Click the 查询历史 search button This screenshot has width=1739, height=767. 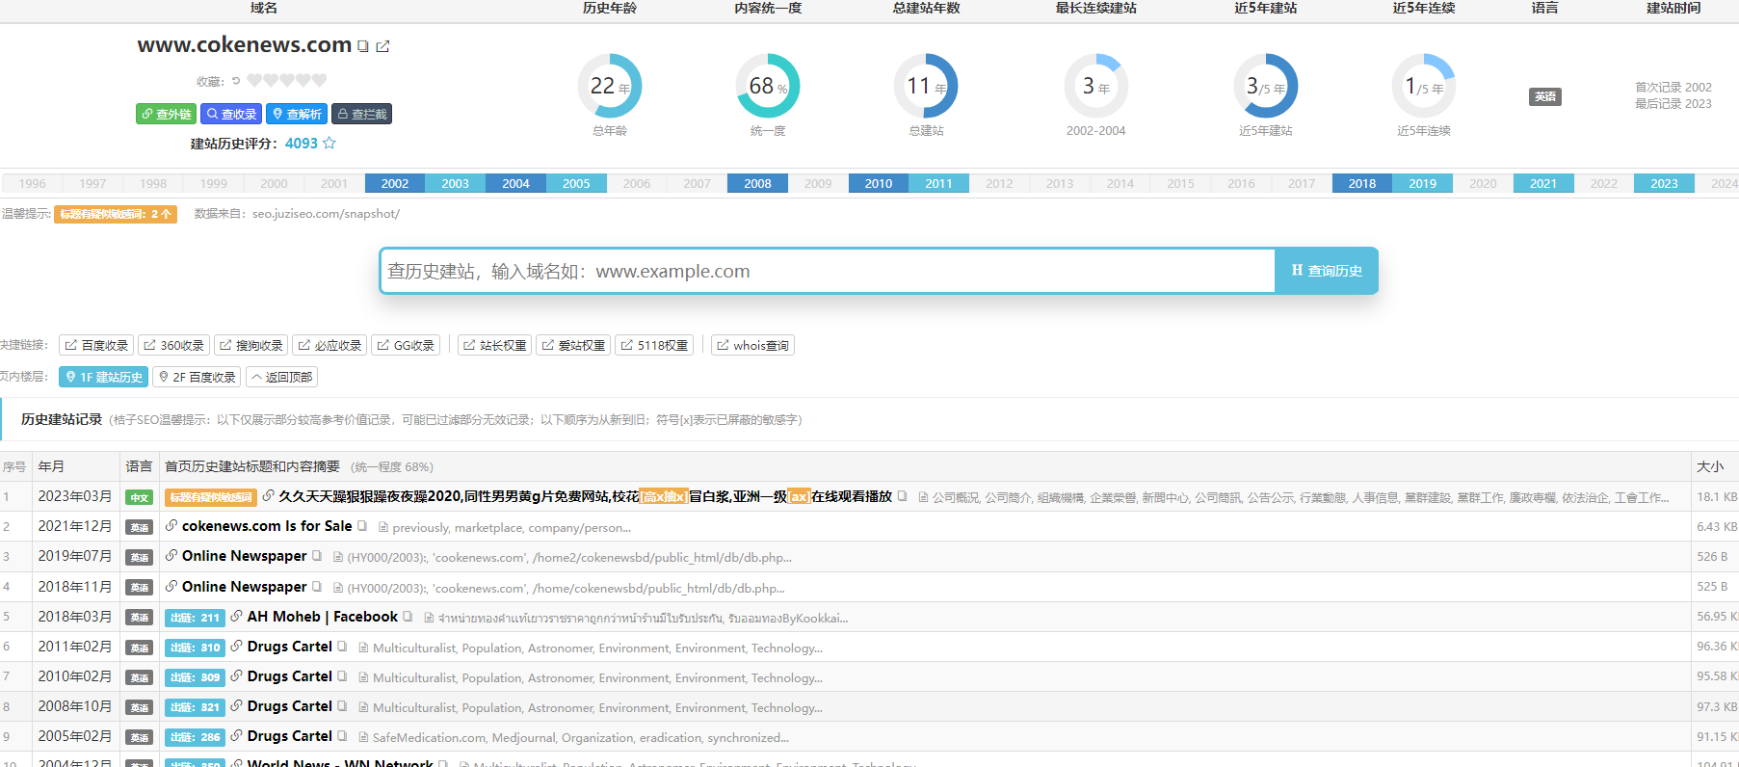1327,271
